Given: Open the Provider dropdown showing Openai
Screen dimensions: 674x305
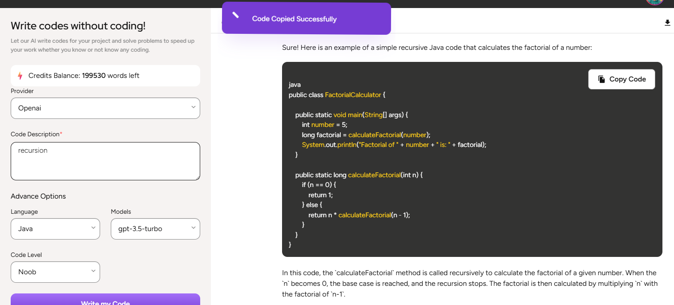Looking at the screenshot, I should pyautogui.click(x=105, y=108).
